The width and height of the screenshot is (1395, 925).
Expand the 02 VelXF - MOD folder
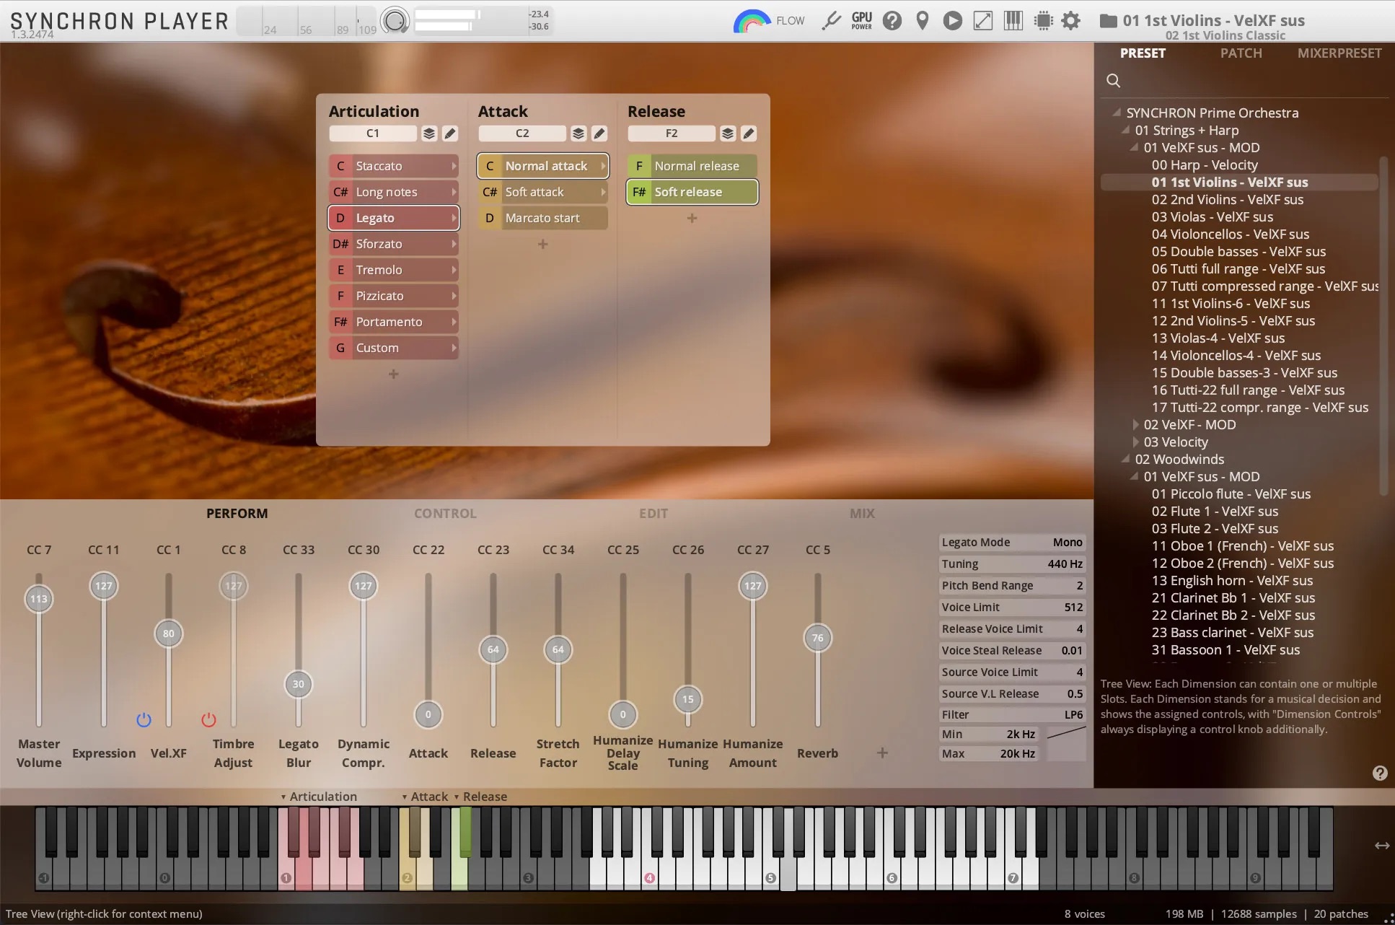point(1135,425)
